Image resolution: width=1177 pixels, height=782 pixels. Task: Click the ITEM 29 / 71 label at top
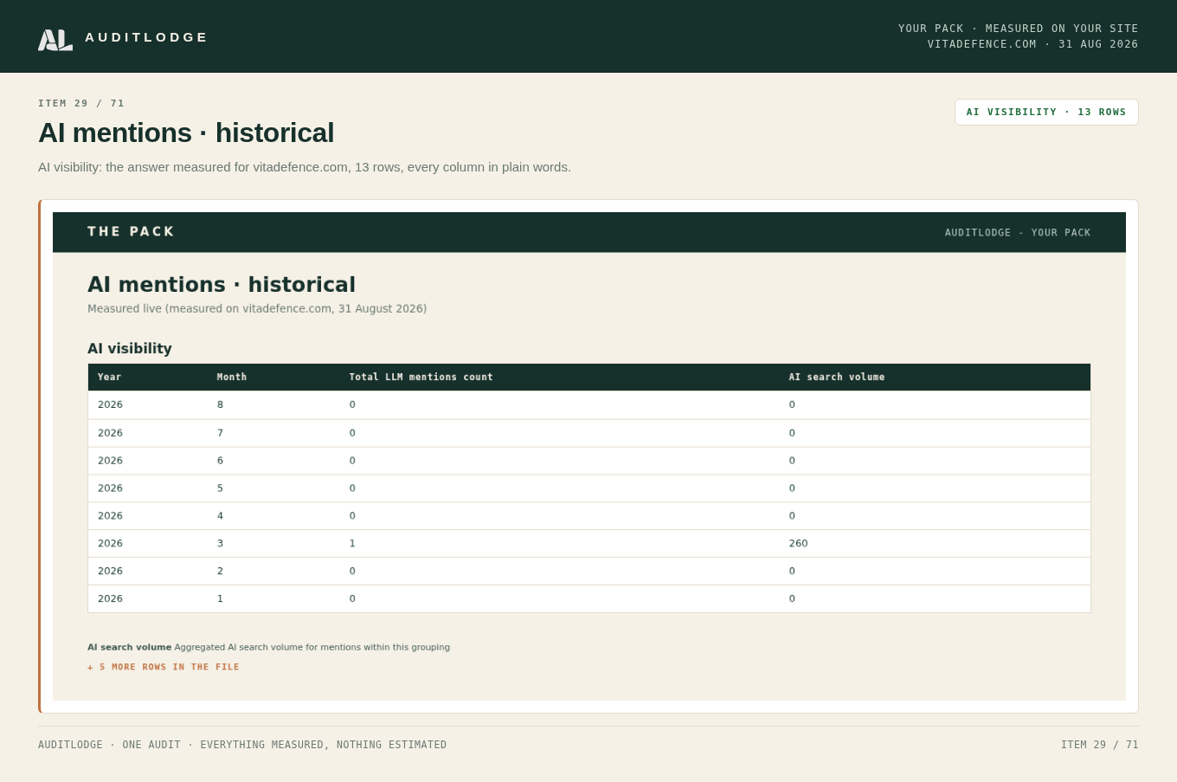tap(81, 103)
